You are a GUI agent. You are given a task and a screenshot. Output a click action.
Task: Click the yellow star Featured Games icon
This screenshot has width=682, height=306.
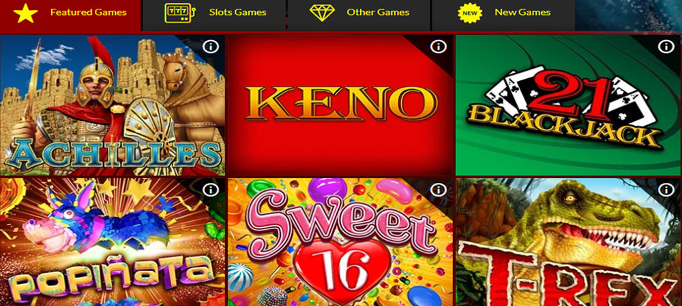click(26, 13)
